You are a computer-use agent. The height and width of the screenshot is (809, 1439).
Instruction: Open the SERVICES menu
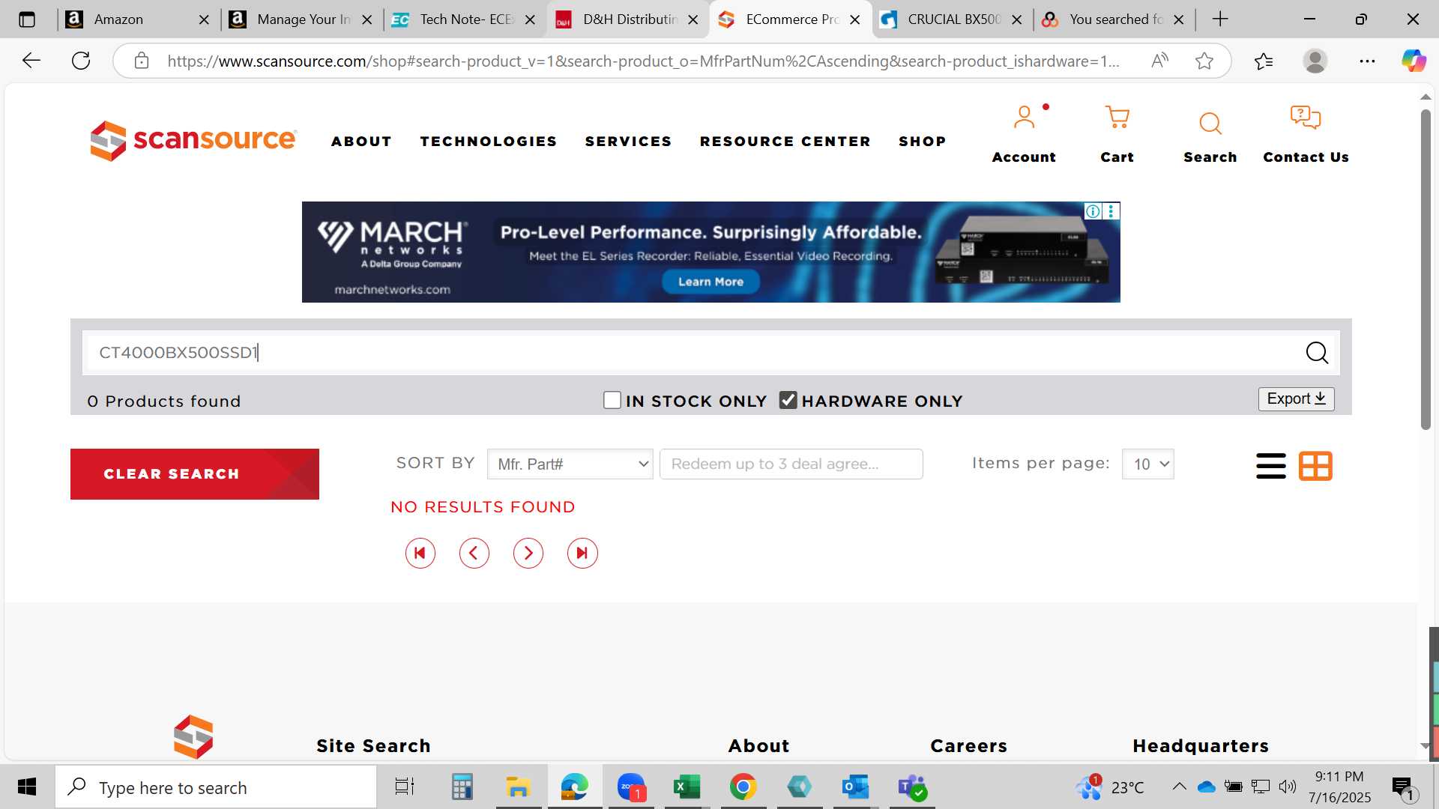(628, 141)
